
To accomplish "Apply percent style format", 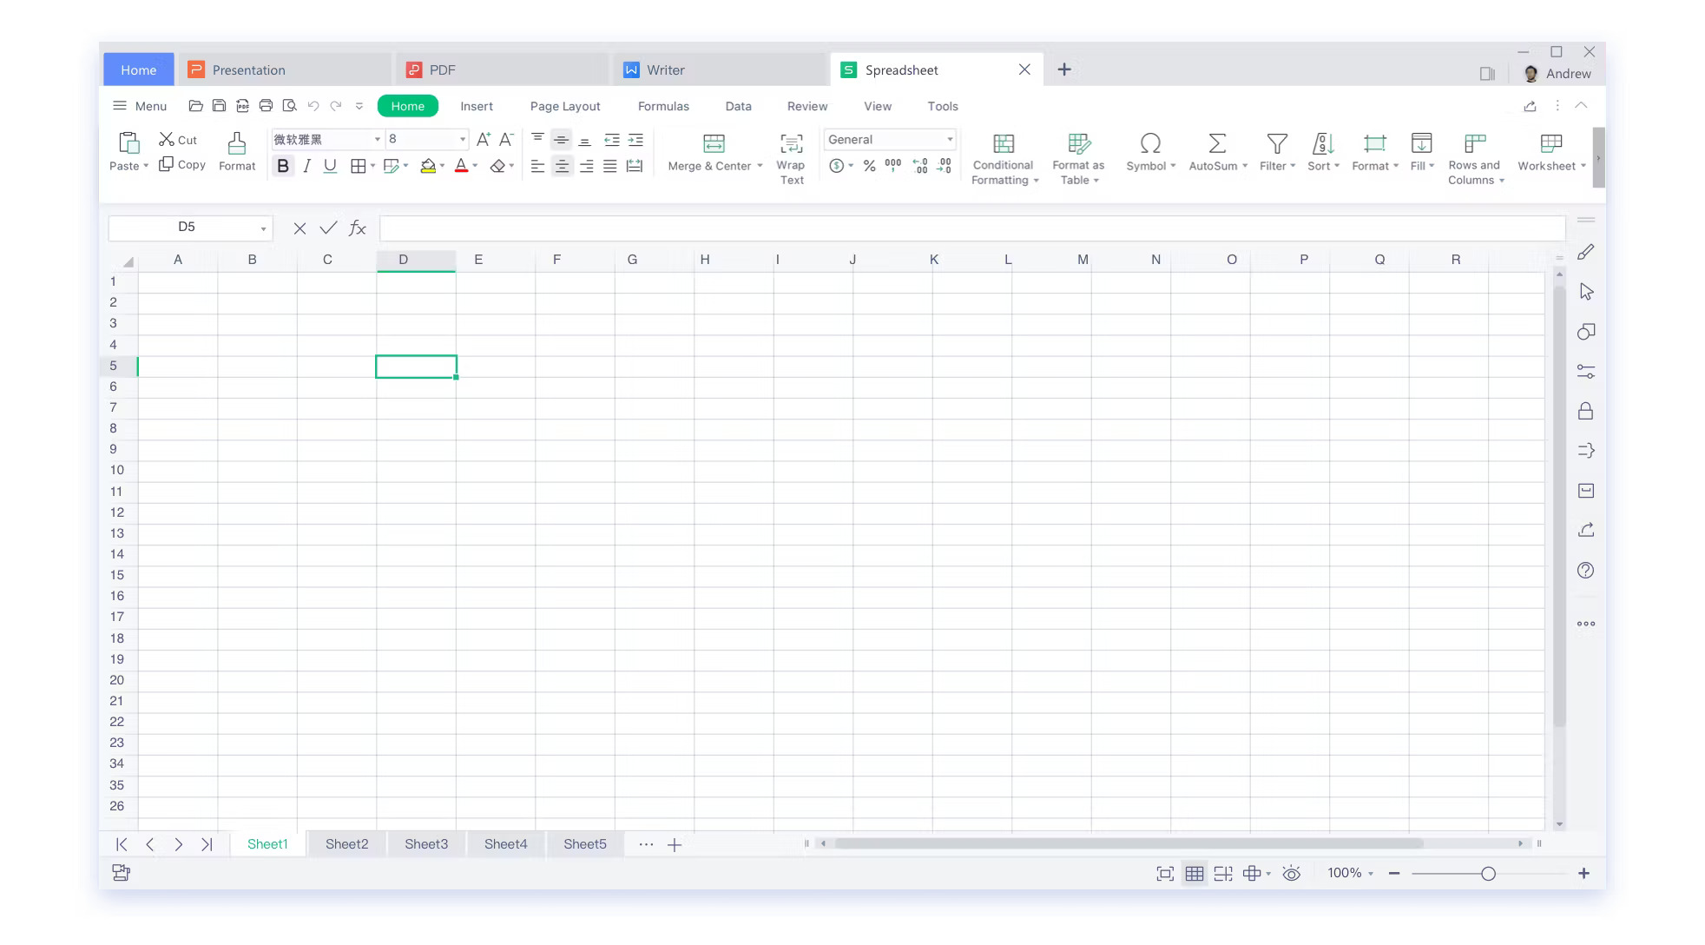I will pyautogui.click(x=869, y=166).
